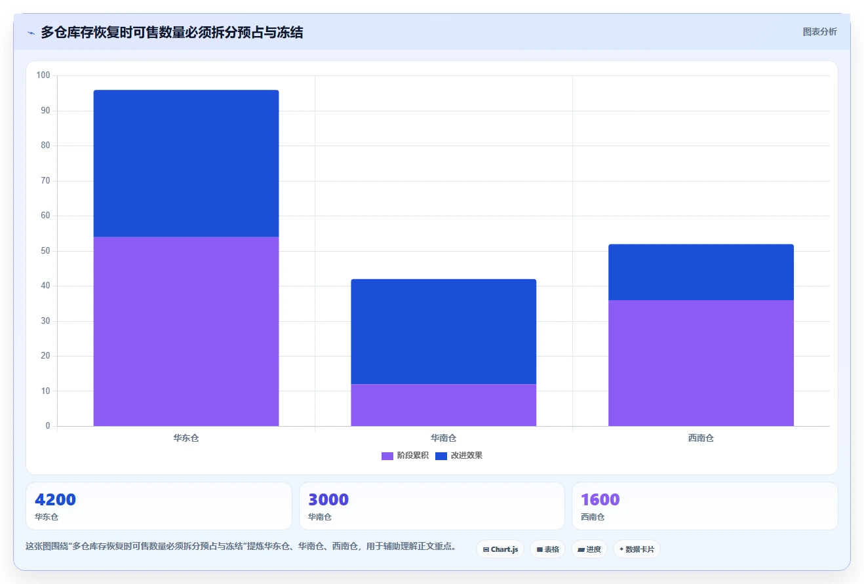Open the 3000 华南仓 data card
864x584 pixels.
(432, 506)
